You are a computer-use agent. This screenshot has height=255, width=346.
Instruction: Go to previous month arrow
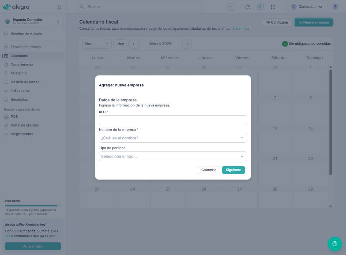click(x=134, y=44)
